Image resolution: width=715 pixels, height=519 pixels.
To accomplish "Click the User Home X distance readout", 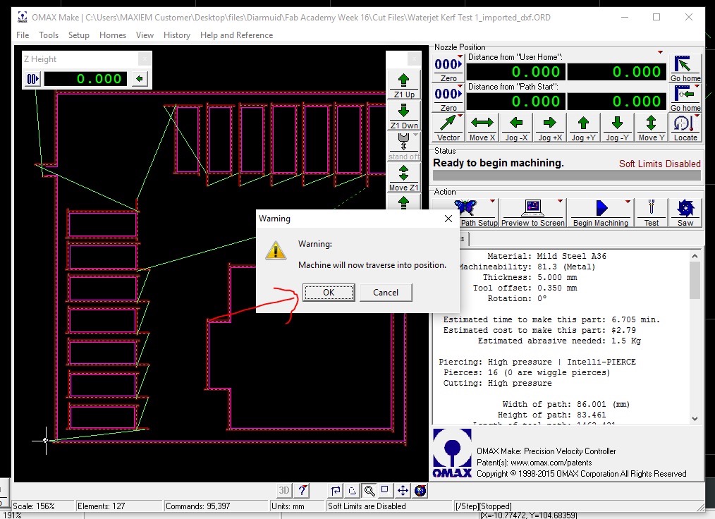I will pos(515,72).
